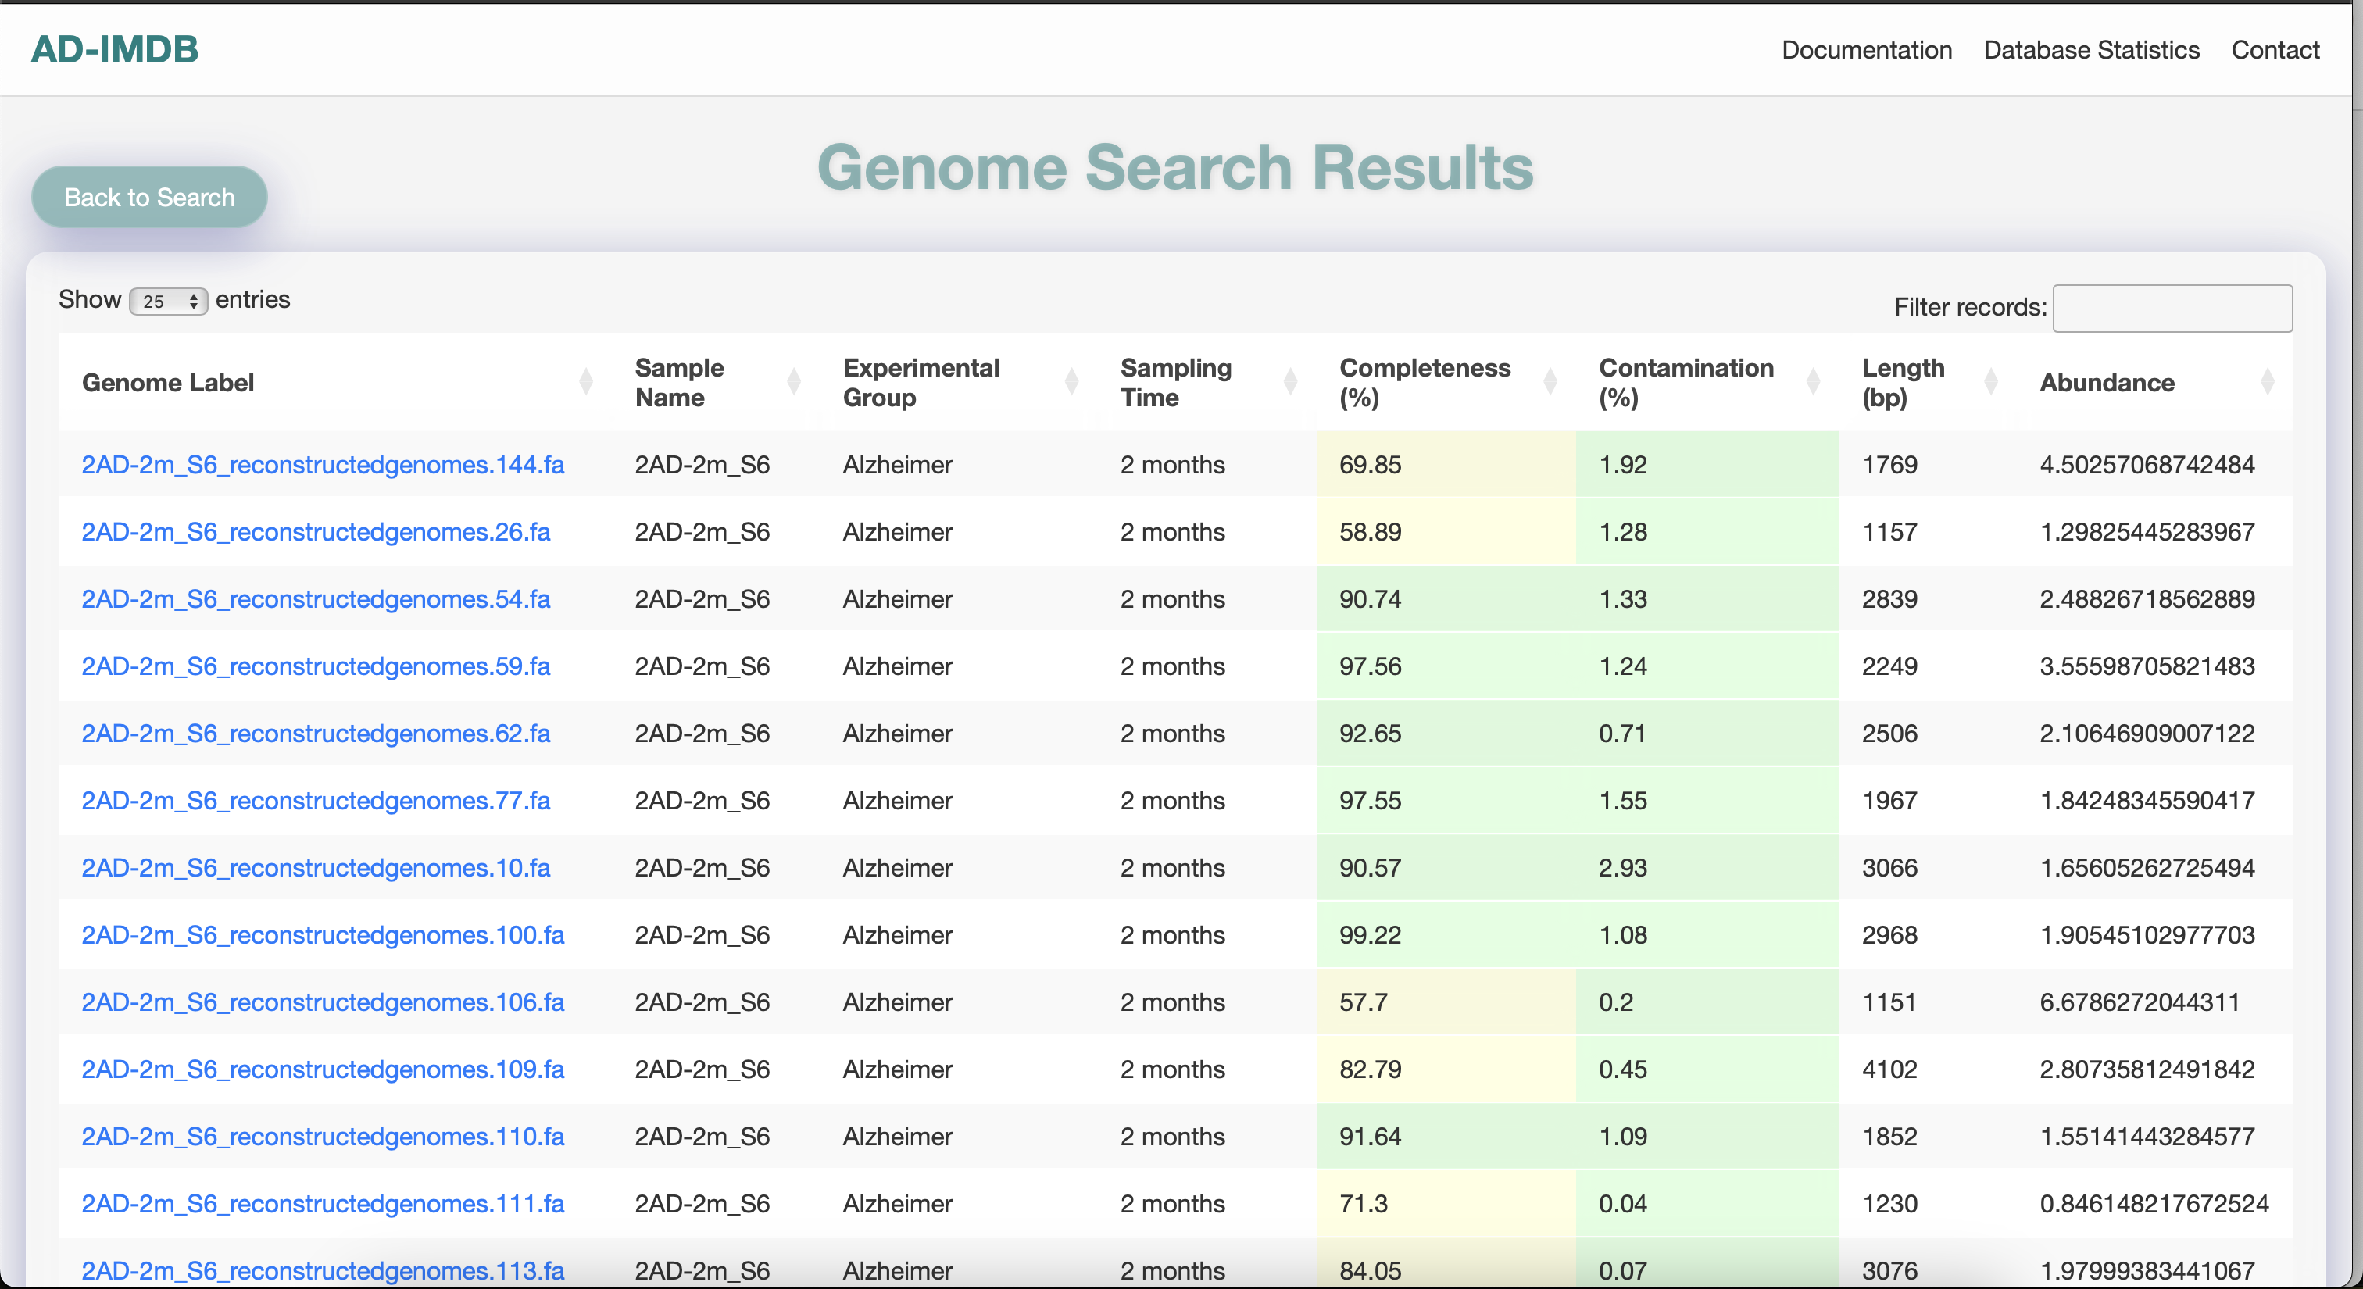Viewport: 2363px width, 1289px height.
Task: Click Back to Search button
Action: click(x=148, y=195)
